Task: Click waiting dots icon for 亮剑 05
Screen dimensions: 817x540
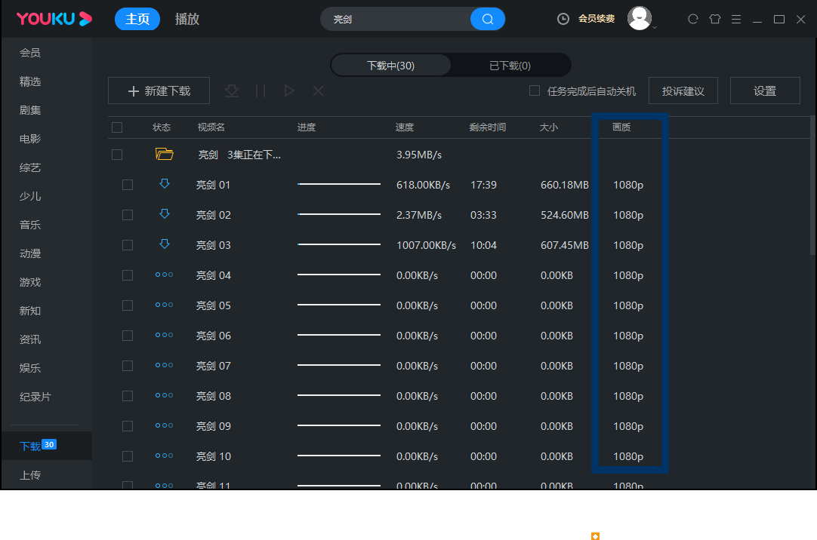Action: click(x=164, y=305)
